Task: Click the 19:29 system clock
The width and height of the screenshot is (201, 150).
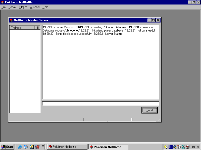Action: [195, 147]
